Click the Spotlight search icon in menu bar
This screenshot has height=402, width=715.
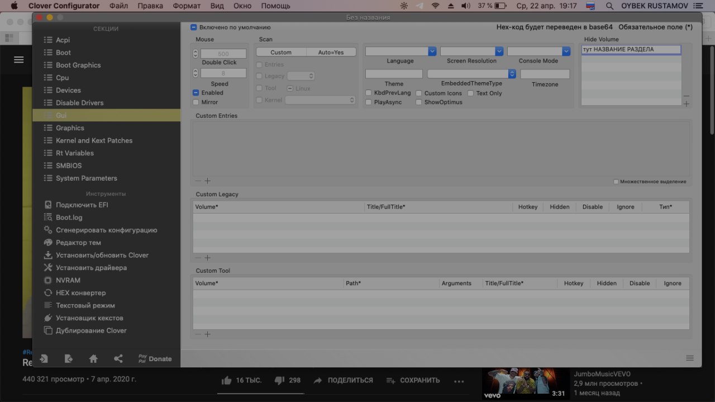pyautogui.click(x=609, y=6)
